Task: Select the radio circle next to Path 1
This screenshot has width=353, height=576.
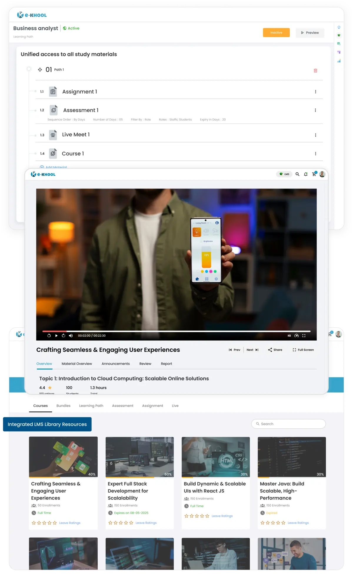Action: (x=29, y=69)
